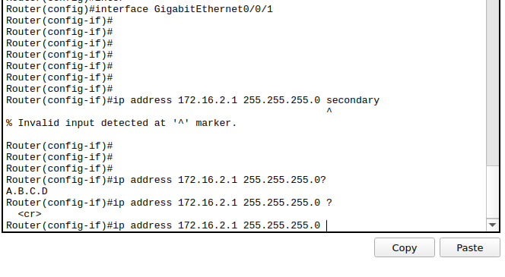Click the scrollbar down arrow
This screenshot has height=277, width=505.
pos(492,225)
